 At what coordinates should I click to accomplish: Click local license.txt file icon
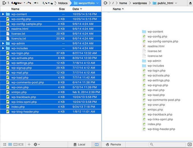[x=8, y=34]
